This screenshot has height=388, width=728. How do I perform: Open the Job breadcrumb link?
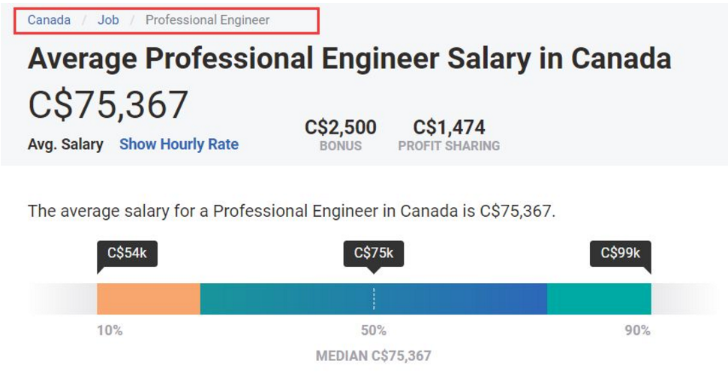(108, 20)
